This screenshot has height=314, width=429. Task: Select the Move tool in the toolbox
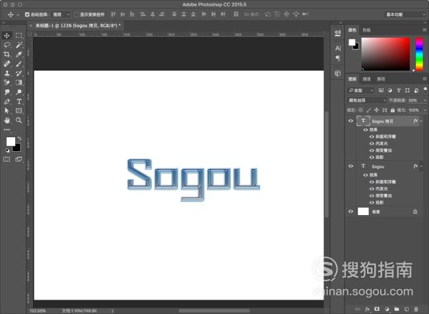pyautogui.click(x=7, y=36)
